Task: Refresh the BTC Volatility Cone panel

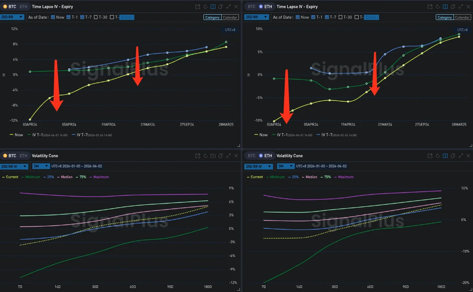Action: coord(206,156)
